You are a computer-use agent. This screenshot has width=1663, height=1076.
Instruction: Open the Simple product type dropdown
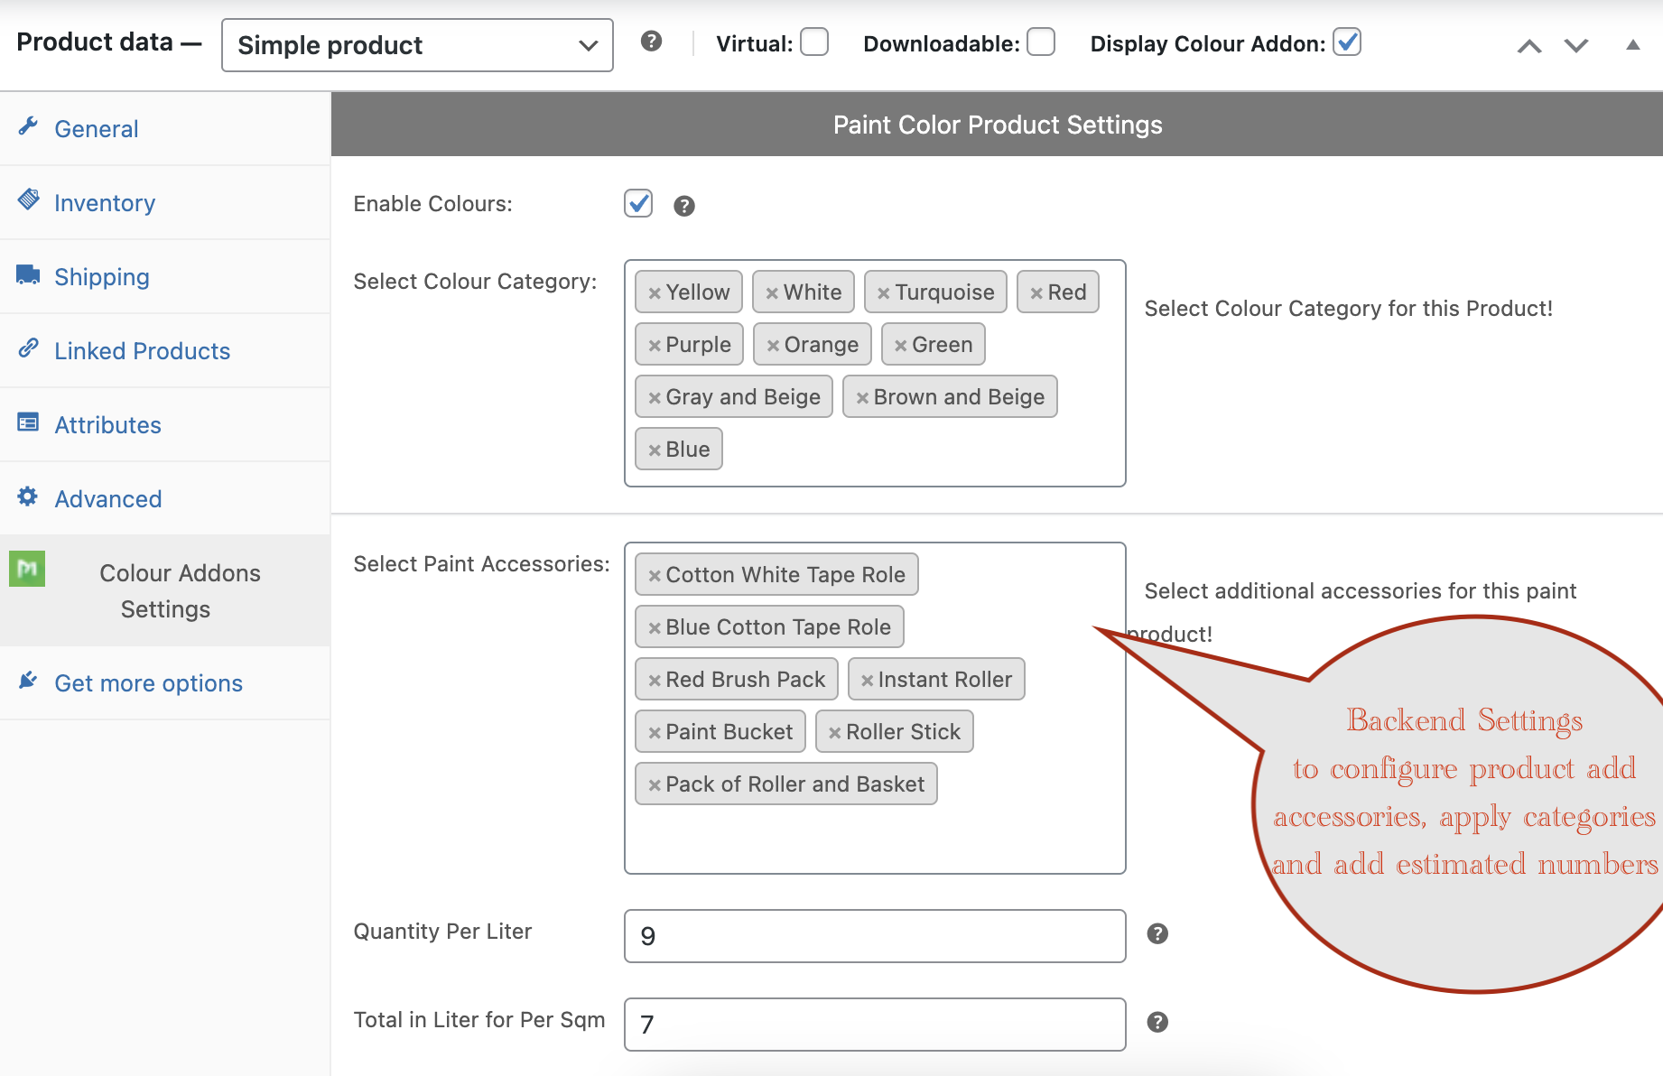(417, 45)
